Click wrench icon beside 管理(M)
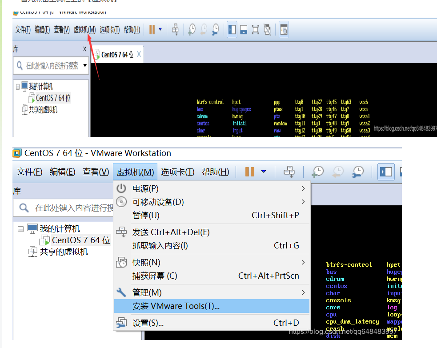The height and width of the screenshot is (348, 437). [121, 292]
